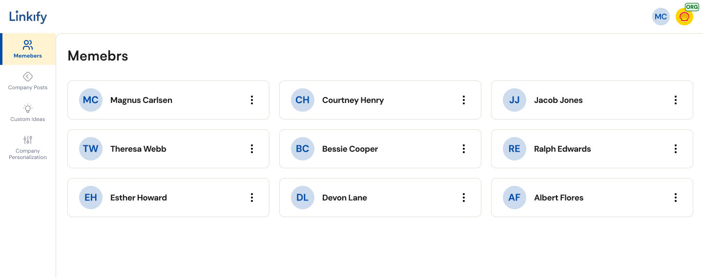The width and height of the screenshot is (703, 278).
Task: Open Company Personalization sliders icon
Action: coord(28,140)
